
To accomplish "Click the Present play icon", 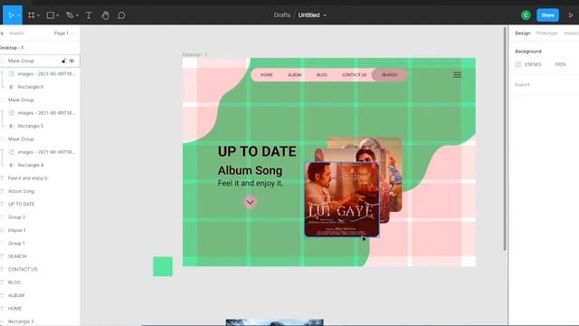I will [571, 15].
